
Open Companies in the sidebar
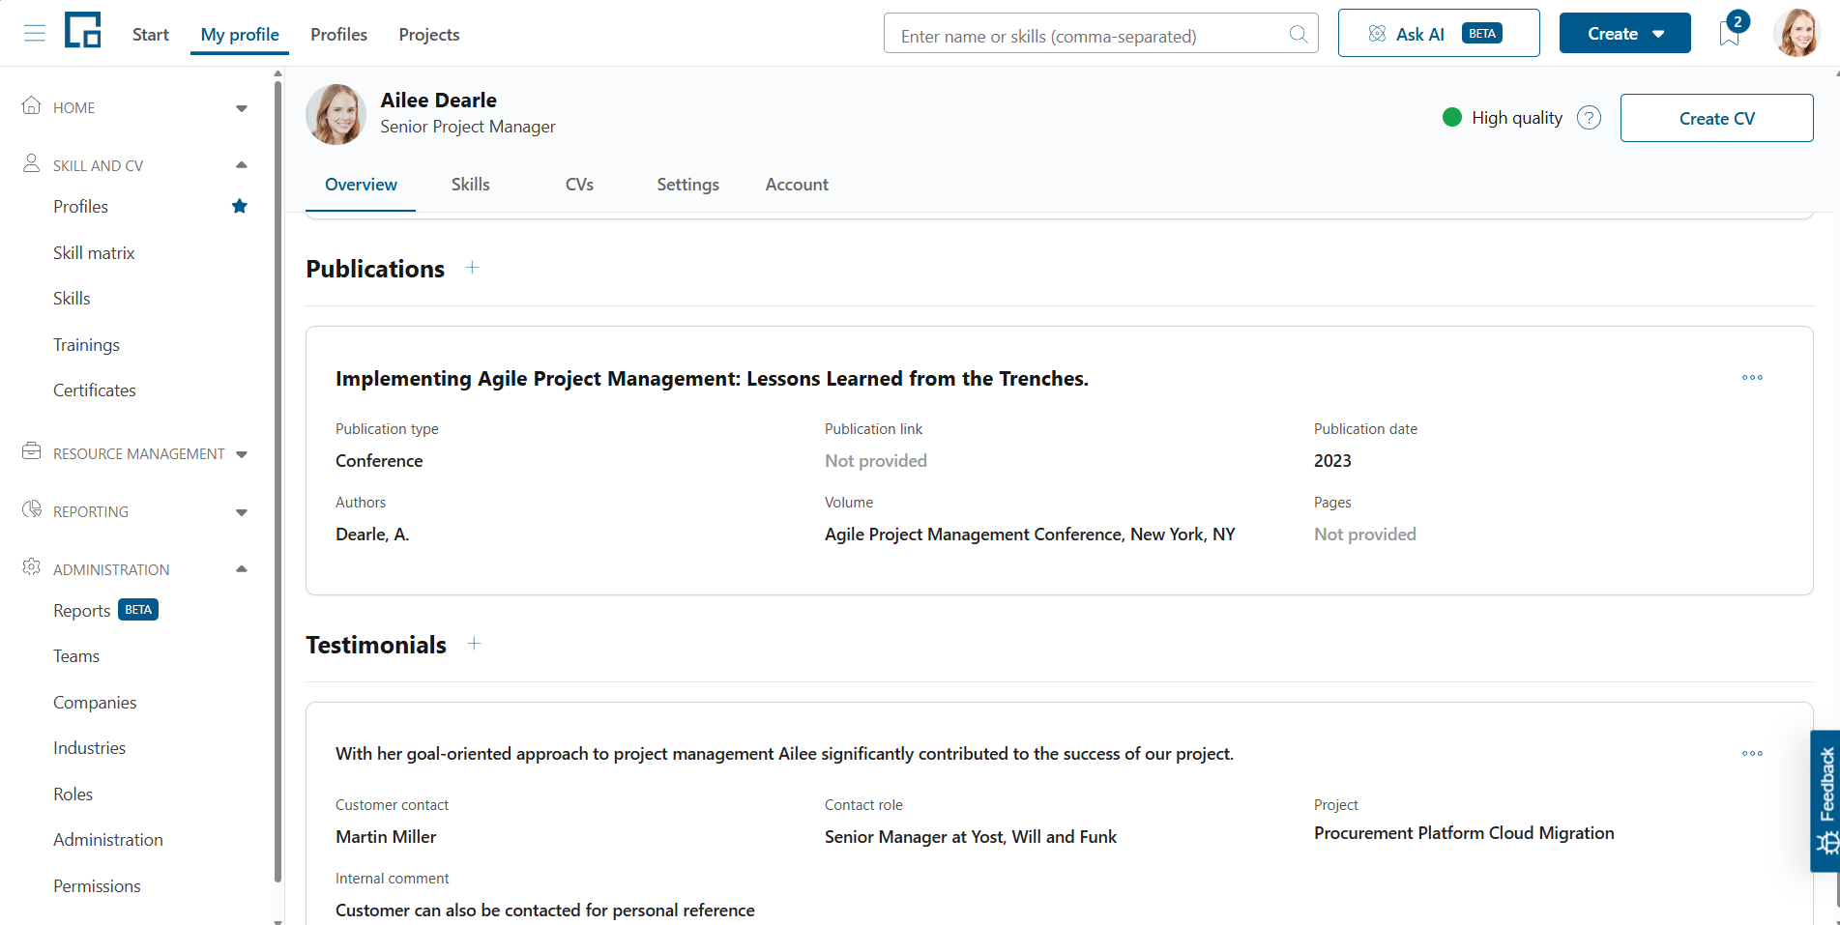95,703
